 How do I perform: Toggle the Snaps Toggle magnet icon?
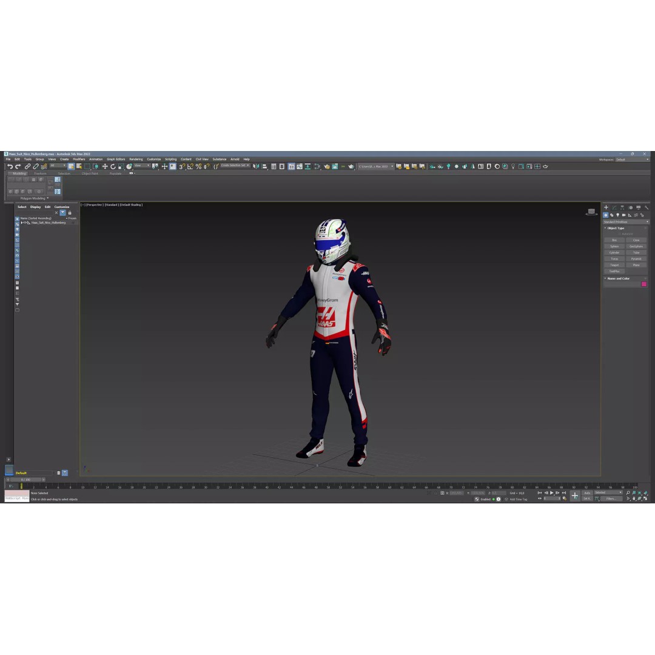point(181,167)
